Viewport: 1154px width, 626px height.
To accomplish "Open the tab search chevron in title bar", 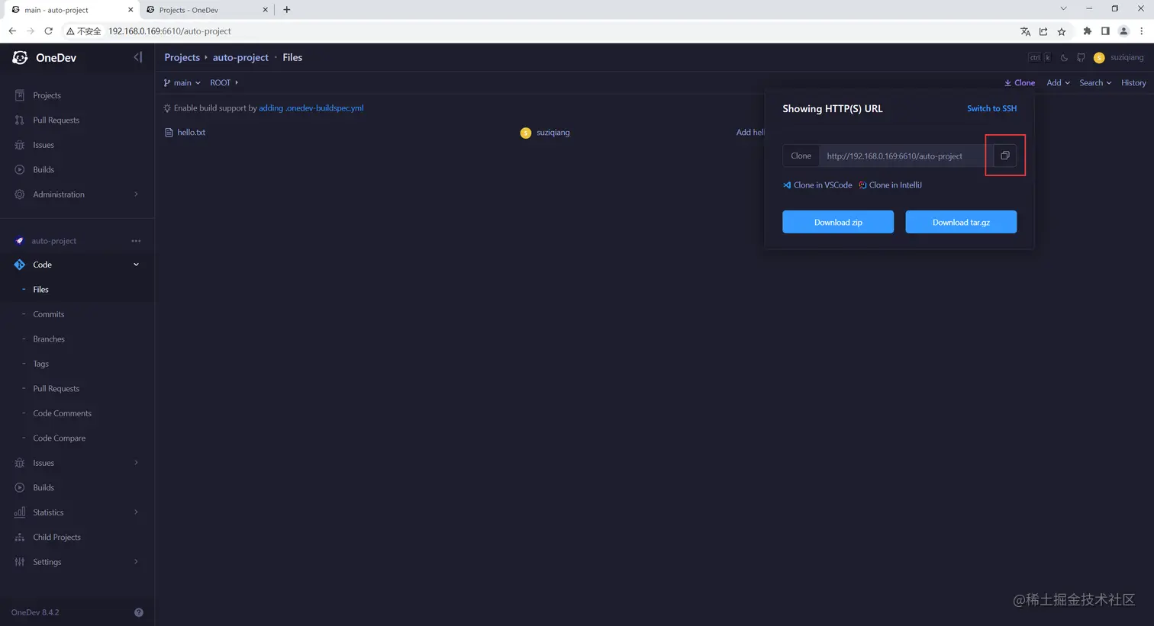I will tap(1063, 9).
